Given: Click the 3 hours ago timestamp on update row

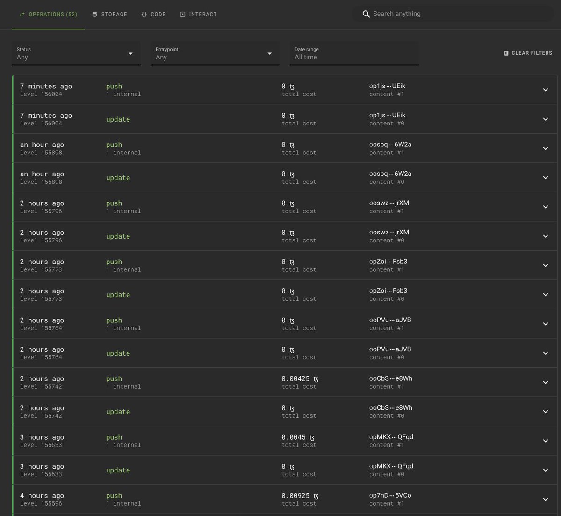Looking at the screenshot, I should [x=42, y=466].
